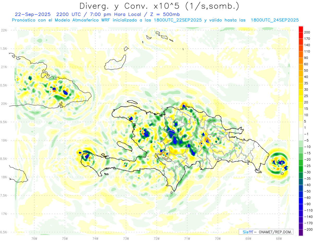
Task: Click the '18N' latitude label
Action: coord(4,177)
